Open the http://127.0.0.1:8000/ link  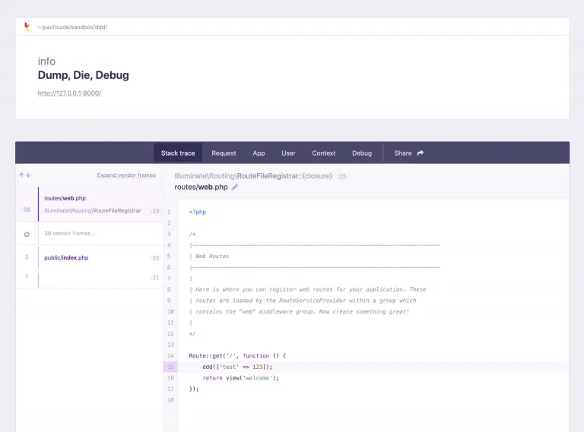69,93
